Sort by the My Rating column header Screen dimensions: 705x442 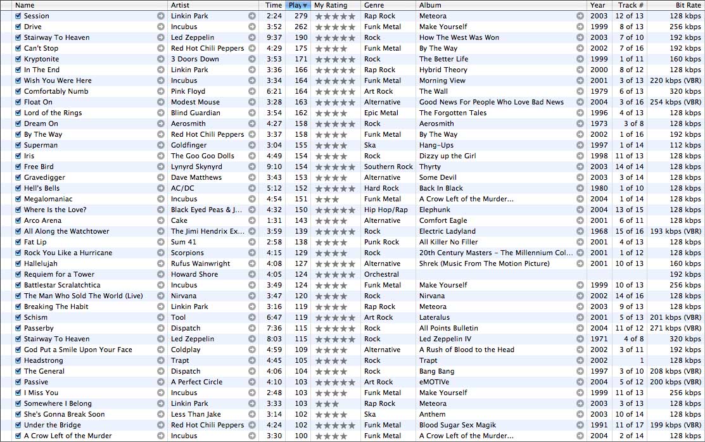point(336,5)
